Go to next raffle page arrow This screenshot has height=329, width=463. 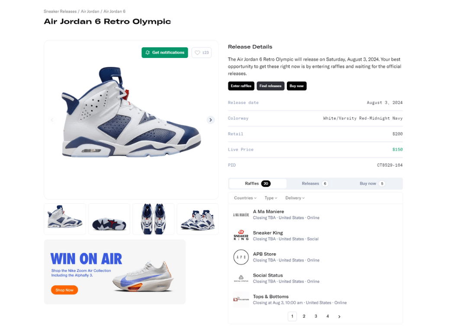point(339,316)
